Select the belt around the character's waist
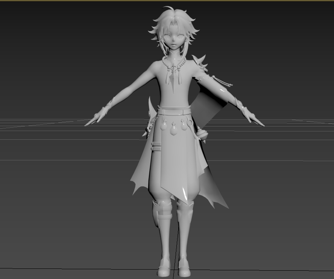Image resolution: width=334 pixels, height=279 pixels. (174, 111)
